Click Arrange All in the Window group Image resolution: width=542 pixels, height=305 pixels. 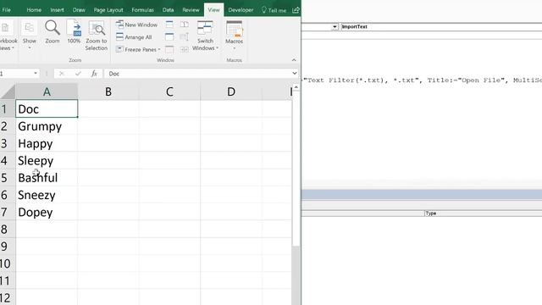click(134, 37)
